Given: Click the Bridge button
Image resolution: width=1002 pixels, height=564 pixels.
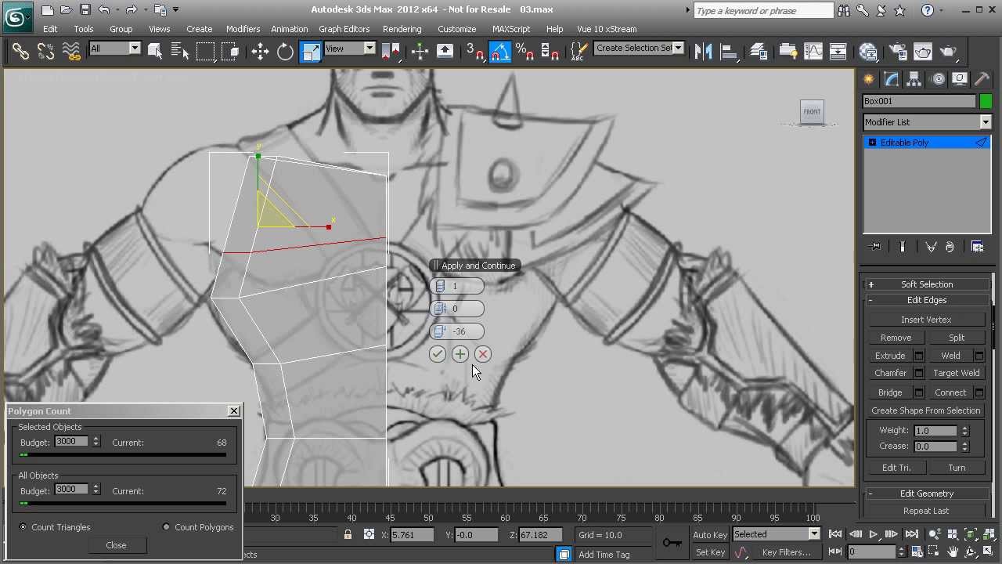Looking at the screenshot, I should (890, 392).
